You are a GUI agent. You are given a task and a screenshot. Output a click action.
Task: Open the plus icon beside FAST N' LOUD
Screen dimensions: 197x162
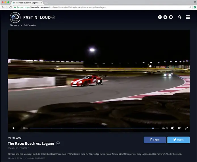pyautogui.click(x=53, y=17)
